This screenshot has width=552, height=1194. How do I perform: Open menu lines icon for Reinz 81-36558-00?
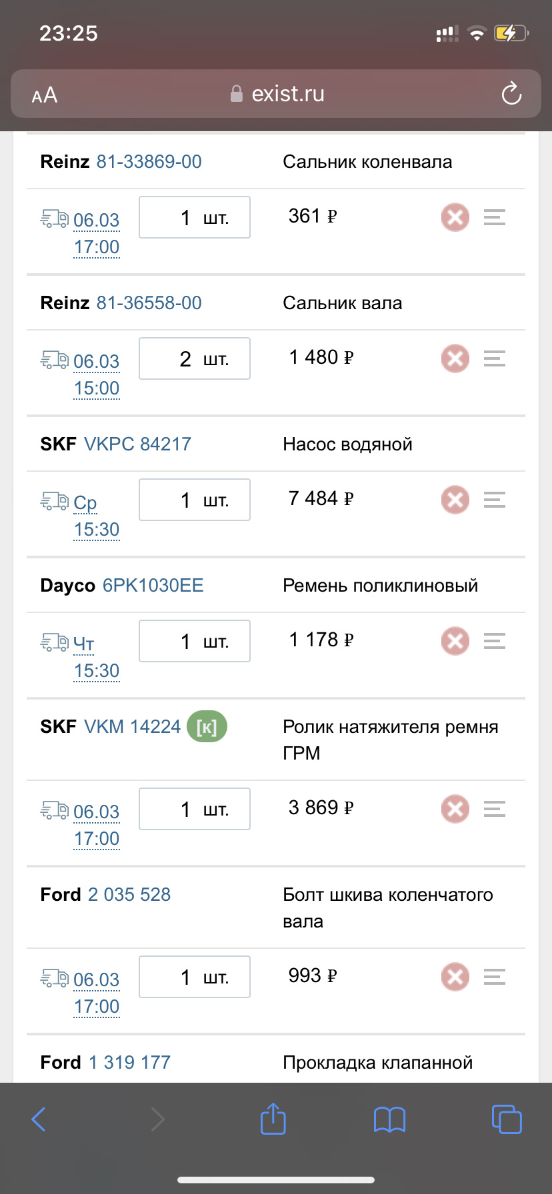494,358
